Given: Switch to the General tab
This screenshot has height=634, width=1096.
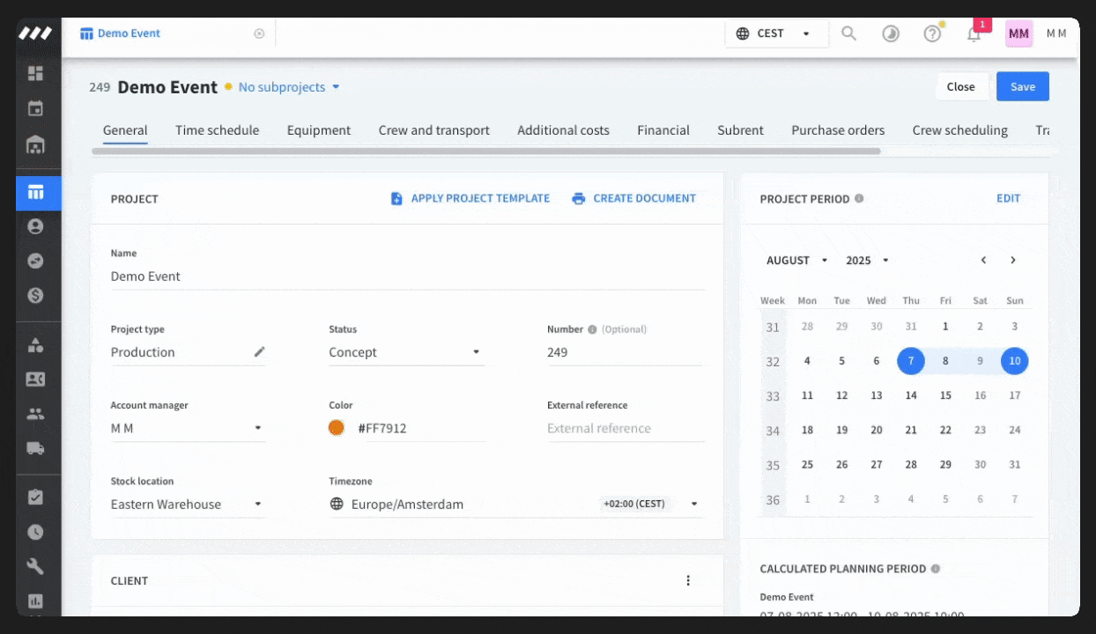Looking at the screenshot, I should point(125,130).
